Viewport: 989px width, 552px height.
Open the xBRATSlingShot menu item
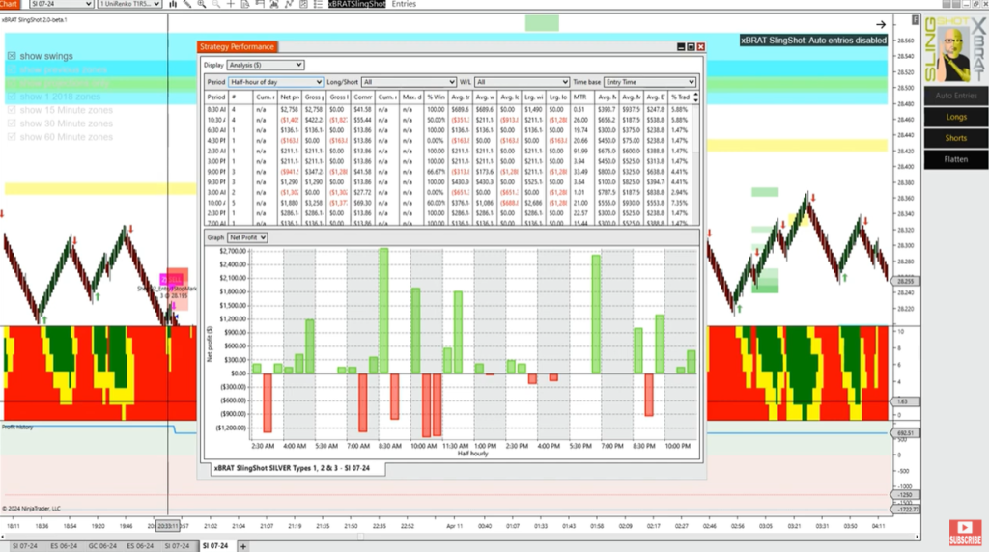click(356, 4)
